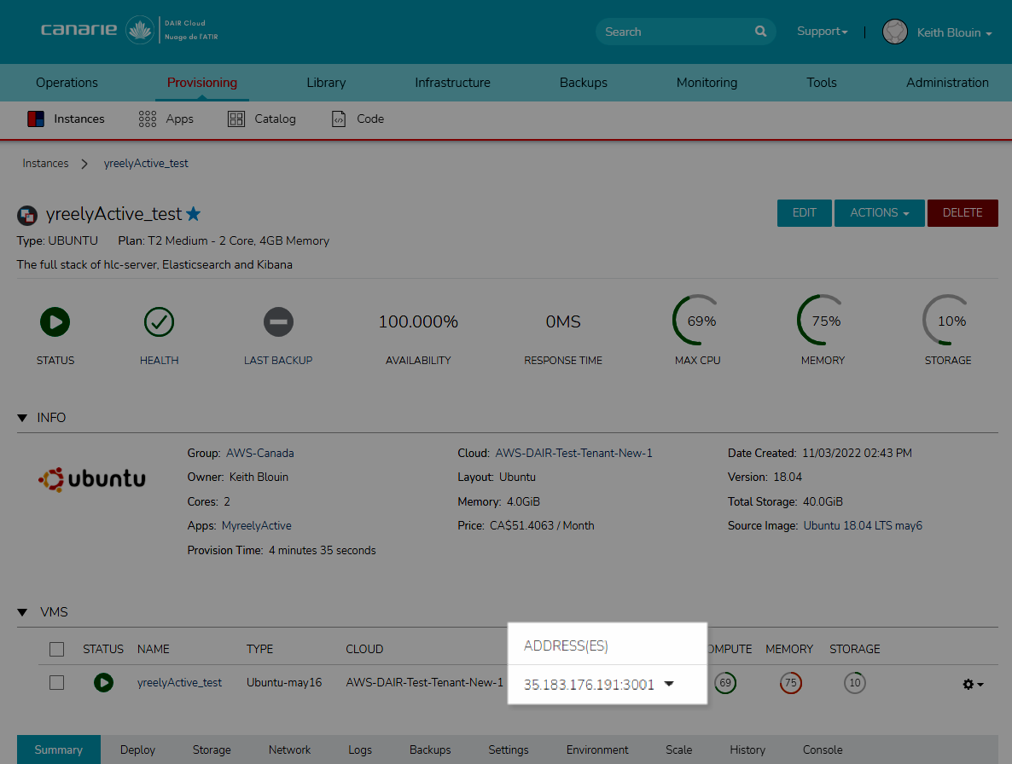Switch to the Network tab
The width and height of the screenshot is (1012, 764).
[289, 750]
